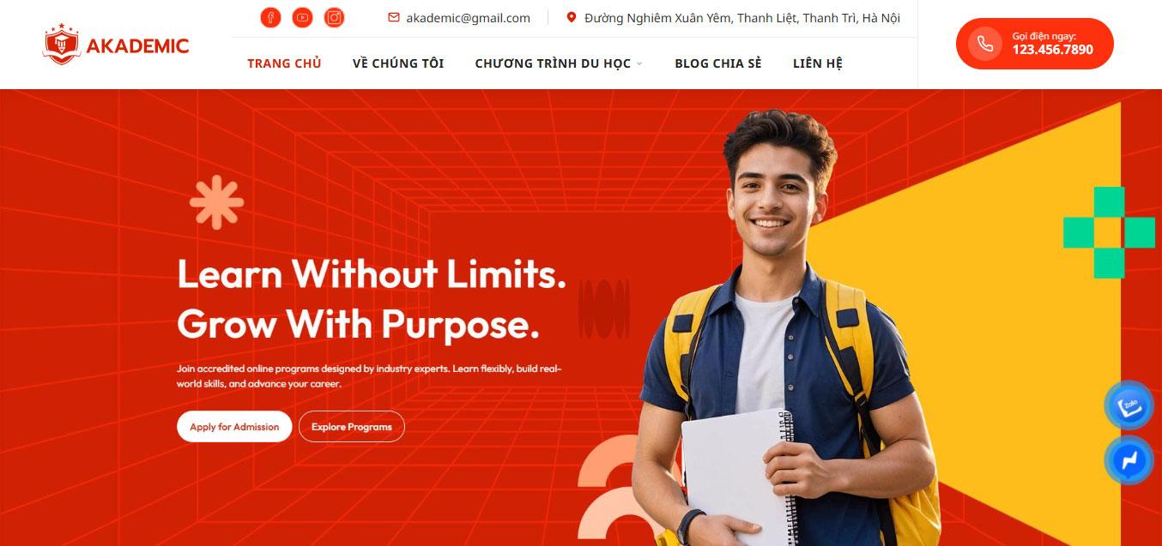
Task: Open Blog Chia Sẻ menu item
Action: click(718, 63)
